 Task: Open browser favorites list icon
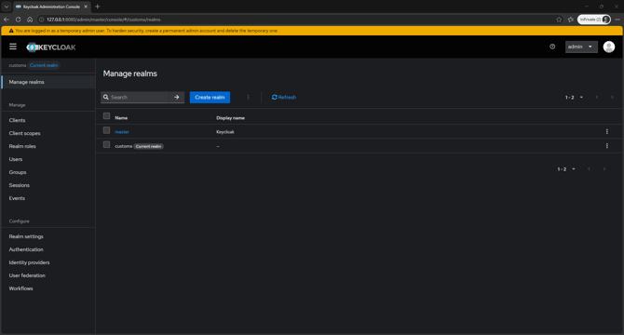pos(571,20)
